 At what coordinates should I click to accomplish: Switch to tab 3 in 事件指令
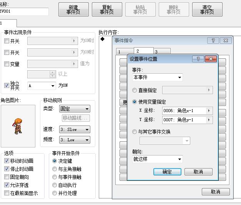[162, 52]
